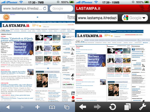This screenshot has height=112, width=150.
Task: Reload the page in Safari's address bar
Action: pos(45,8)
